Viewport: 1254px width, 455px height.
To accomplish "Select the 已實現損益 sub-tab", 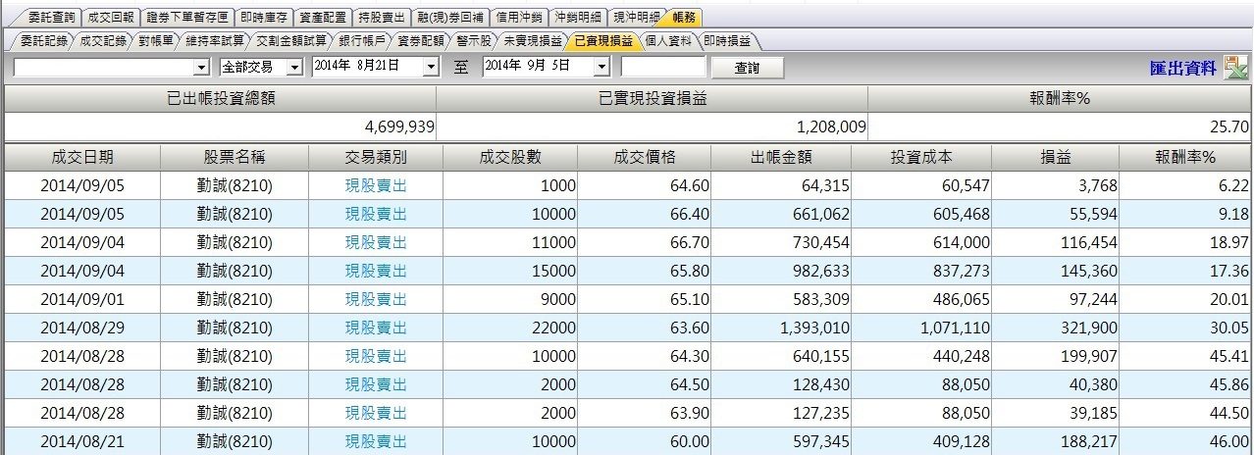I will pos(602,41).
